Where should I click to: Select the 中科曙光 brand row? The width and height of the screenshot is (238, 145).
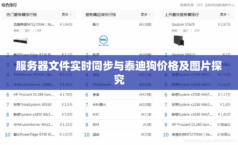coord(118,105)
